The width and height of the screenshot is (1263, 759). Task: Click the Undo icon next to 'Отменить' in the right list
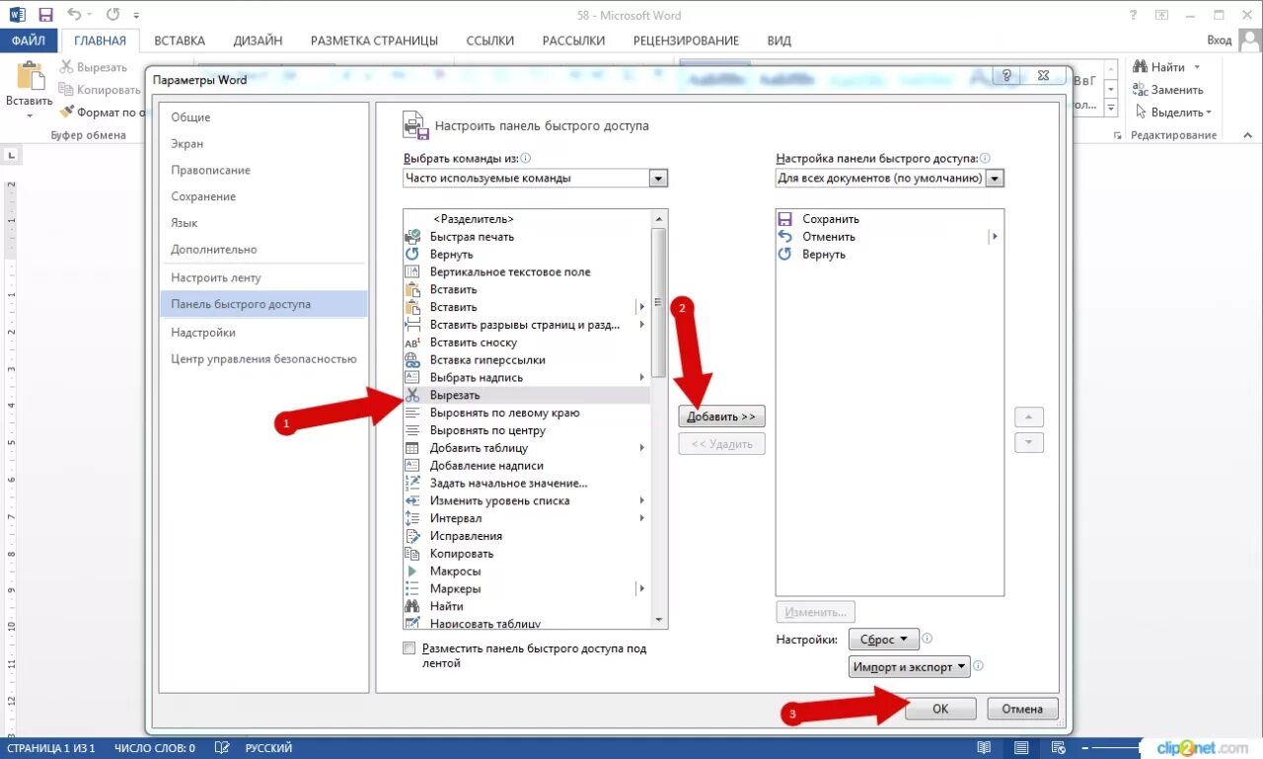click(x=785, y=237)
